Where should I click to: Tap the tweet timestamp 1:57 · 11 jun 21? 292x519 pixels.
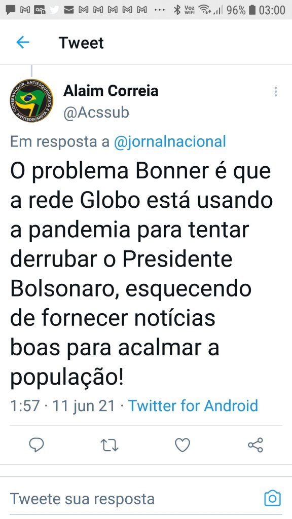(x=62, y=405)
